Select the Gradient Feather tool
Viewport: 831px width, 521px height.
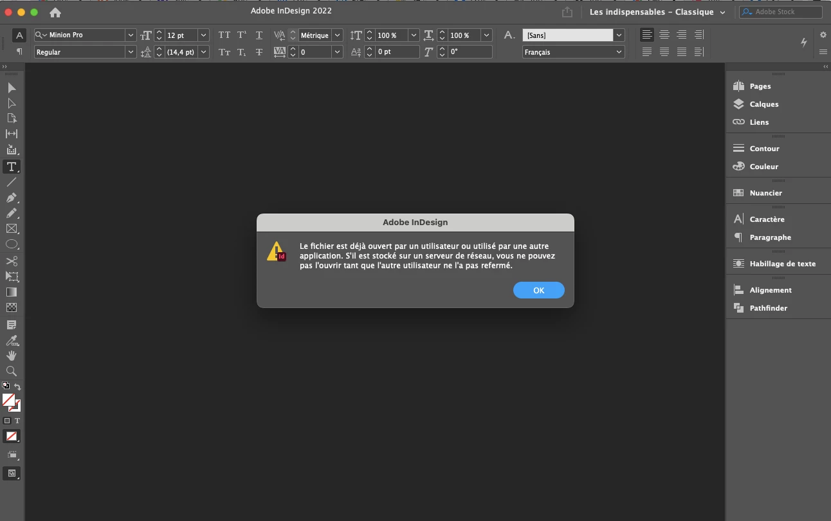click(12, 307)
